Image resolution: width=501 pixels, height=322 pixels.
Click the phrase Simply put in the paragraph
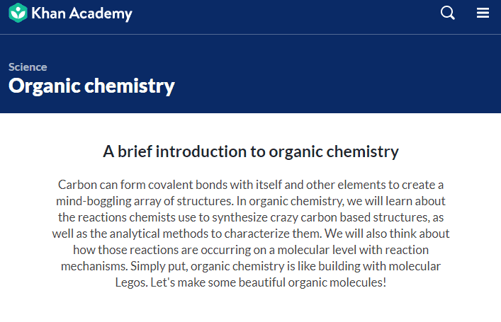(159, 267)
